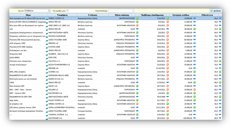Click the blue revenue indicator beside 80.000,00
Viewport: 231px width, 128px height.
click(x=195, y=39)
